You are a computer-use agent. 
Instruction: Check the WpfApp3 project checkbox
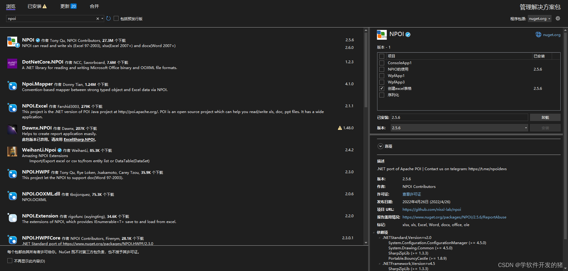click(382, 82)
